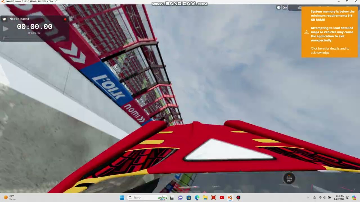Screen dimensions: 360x202
Task: Open Microsoft Store from the taskbar
Action: (189, 198)
